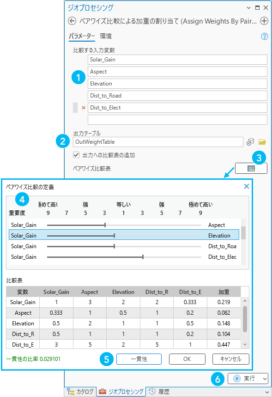
Task: Browse for output table with folder icon
Action: pyautogui.click(x=262, y=142)
